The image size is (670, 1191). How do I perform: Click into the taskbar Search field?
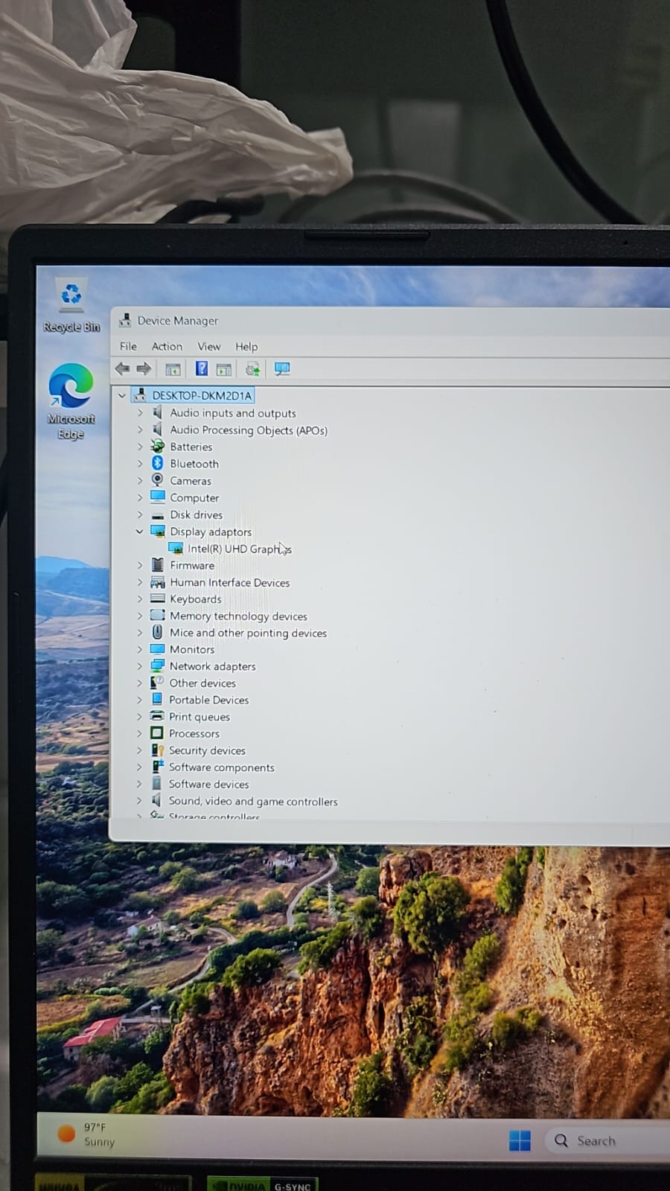coord(609,1140)
